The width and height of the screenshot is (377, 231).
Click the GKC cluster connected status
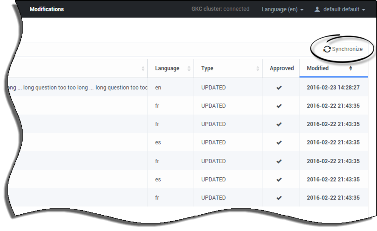[x=220, y=9]
